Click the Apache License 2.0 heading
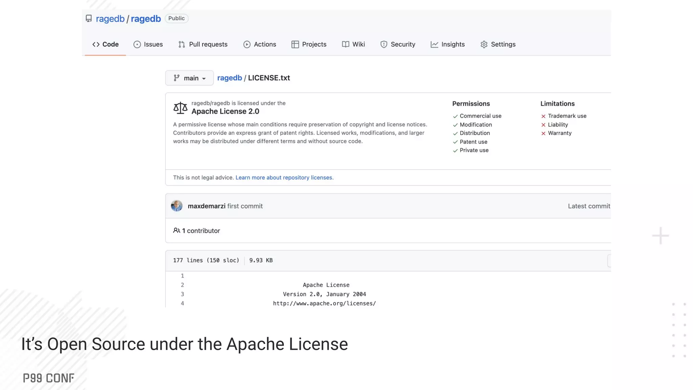693x390 pixels. (225, 111)
